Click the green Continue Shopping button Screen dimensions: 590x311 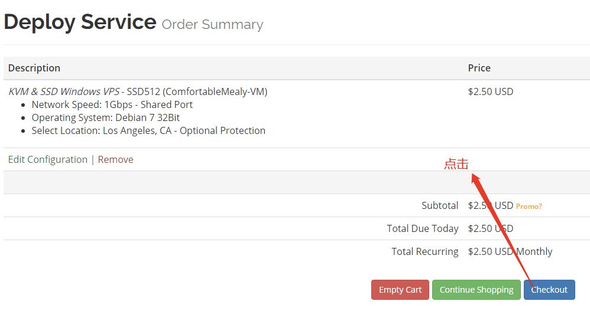click(476, 290)
